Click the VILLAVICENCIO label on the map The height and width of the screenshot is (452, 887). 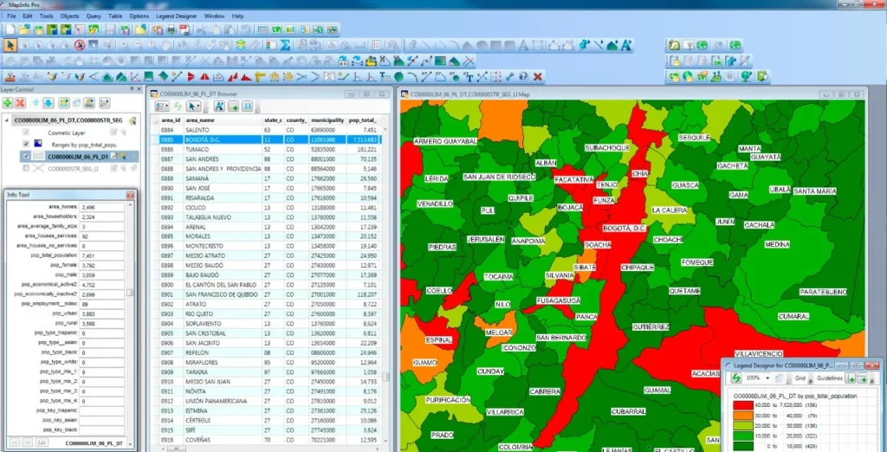click(758, 353)
